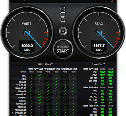Click 1080p23.98 row 12 Bit RGB Write checkmark
This screenshot has width=126, height=116.
pyautogui.click(x=65, y=88)
